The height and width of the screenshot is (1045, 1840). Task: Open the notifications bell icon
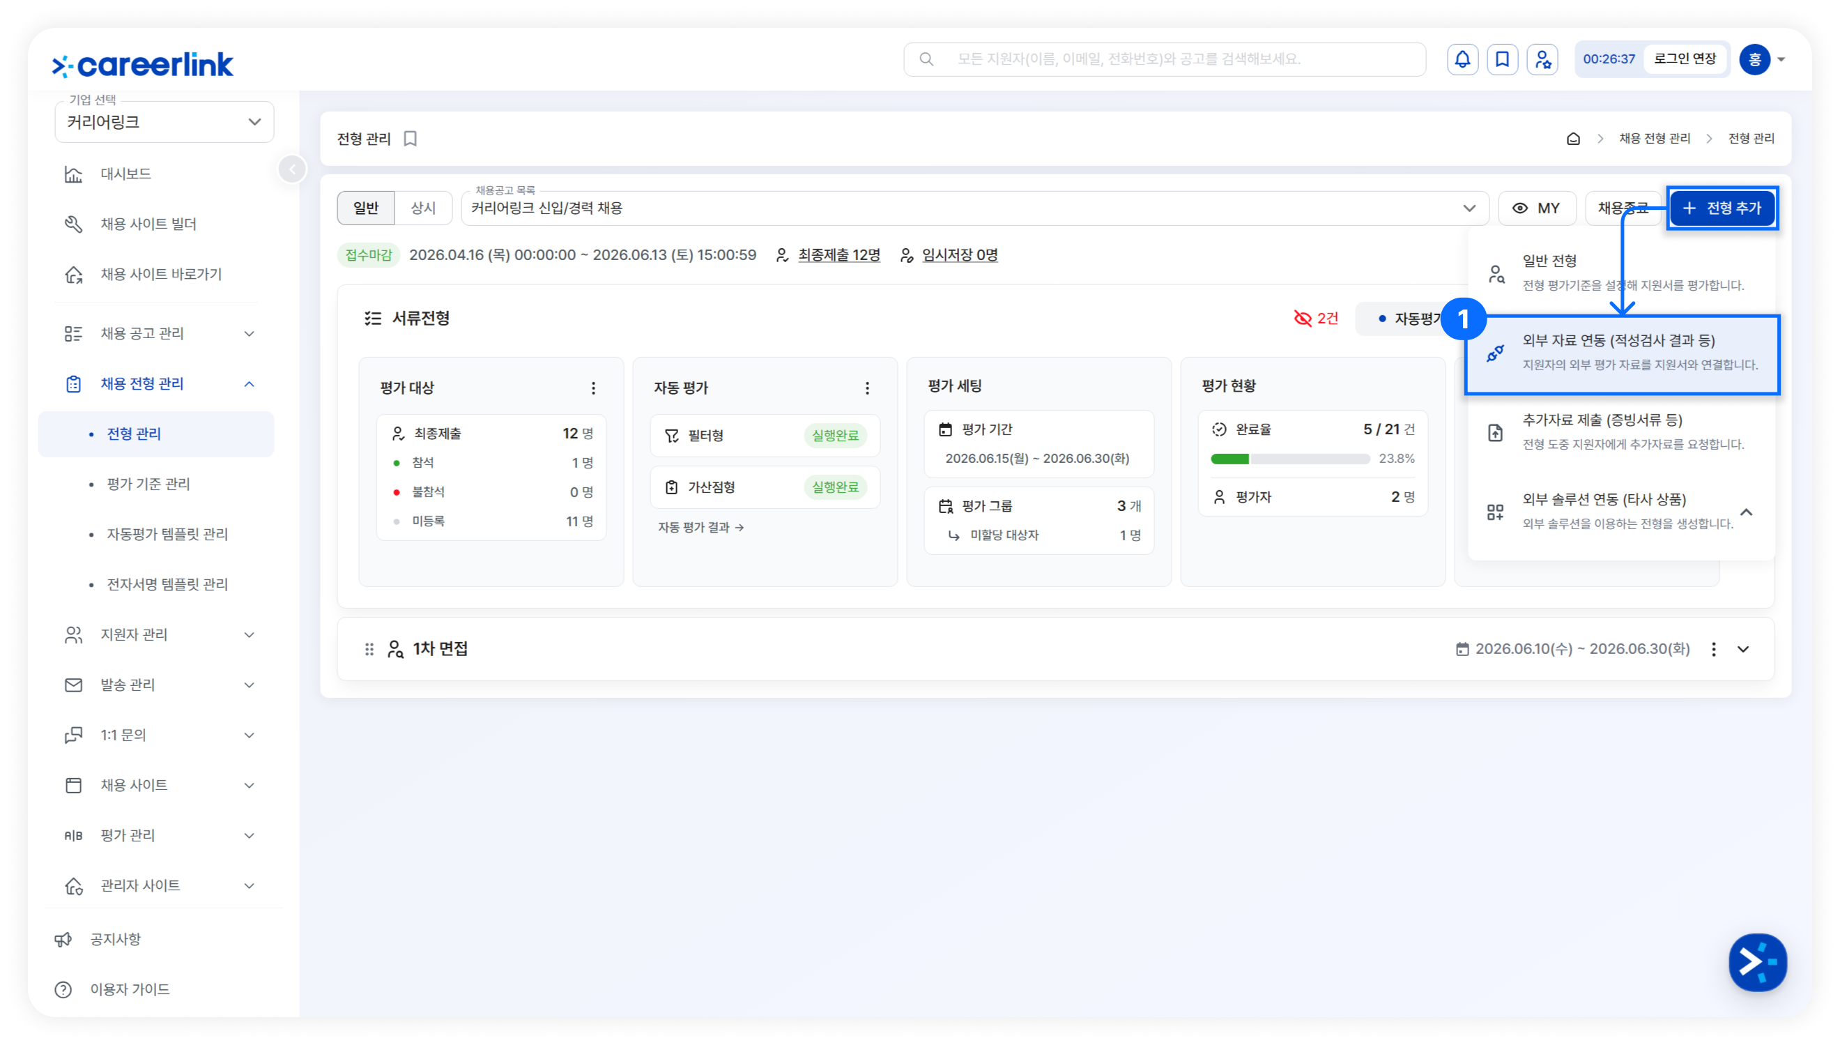[1462, 59]
